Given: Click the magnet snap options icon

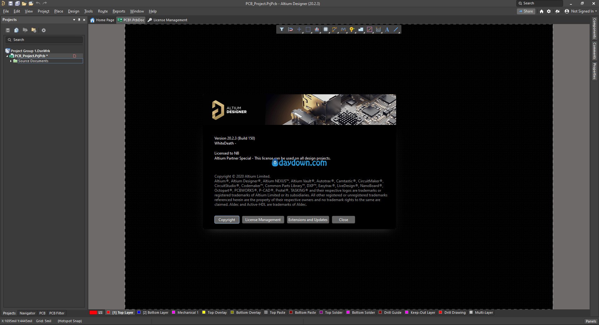Looking at the screenshot, I should [x=290, y=29].
